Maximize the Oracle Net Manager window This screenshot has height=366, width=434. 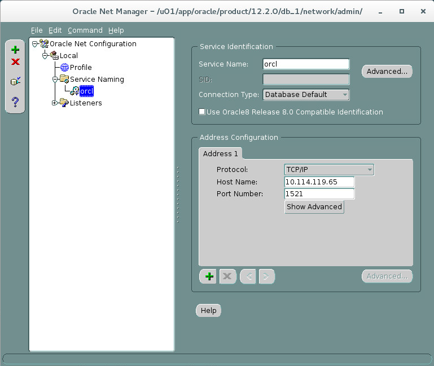click(402, 11)
